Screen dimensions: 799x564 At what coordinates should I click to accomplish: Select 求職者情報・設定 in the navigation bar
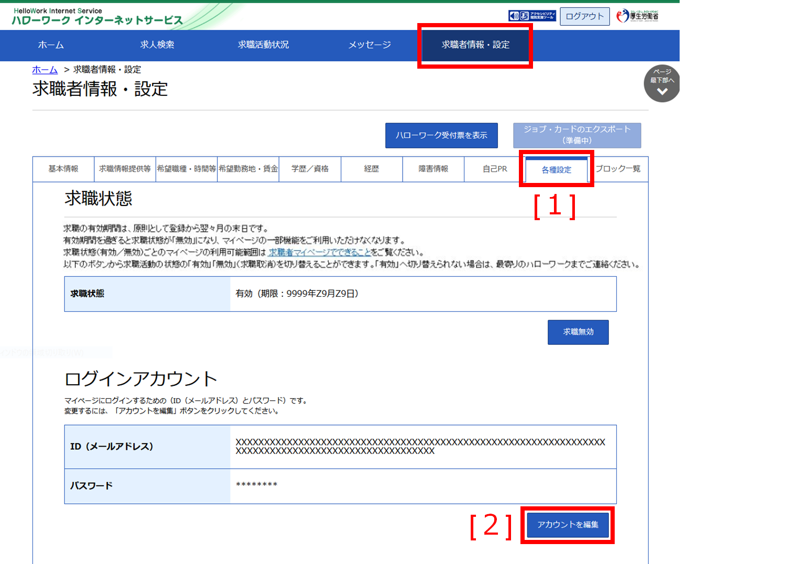click(x=475, y=45)
